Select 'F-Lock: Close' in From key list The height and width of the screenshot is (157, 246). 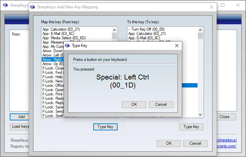point(53,68)
